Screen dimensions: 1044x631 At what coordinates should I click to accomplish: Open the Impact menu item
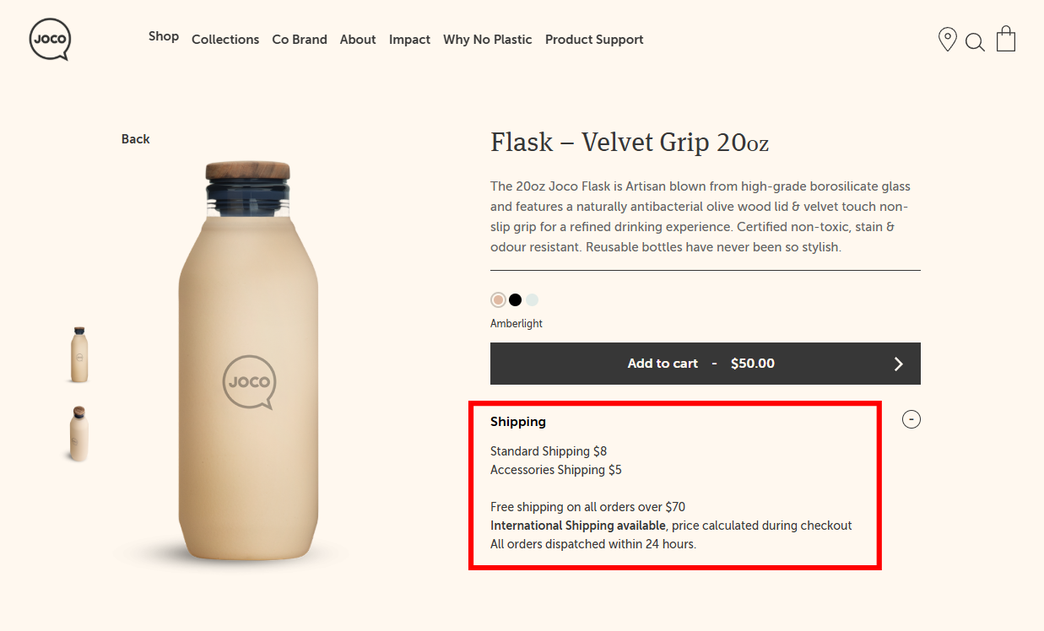point(409,39)
